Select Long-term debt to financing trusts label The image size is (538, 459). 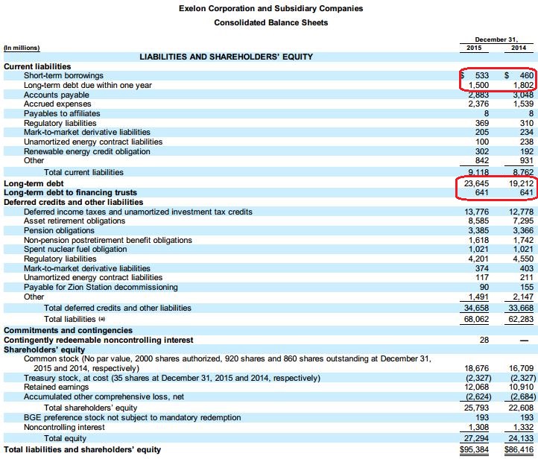pos(71,193)
